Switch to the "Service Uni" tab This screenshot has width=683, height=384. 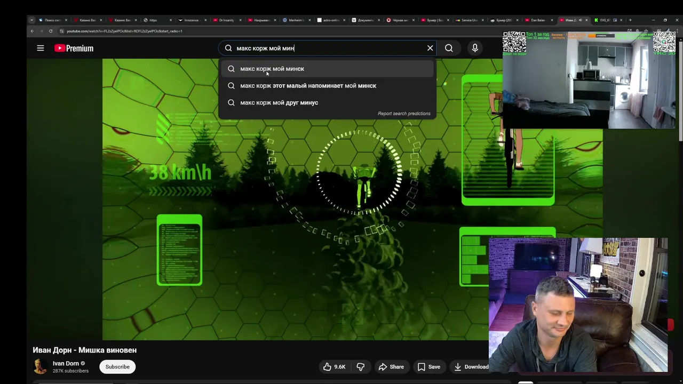tap(470, 20)
